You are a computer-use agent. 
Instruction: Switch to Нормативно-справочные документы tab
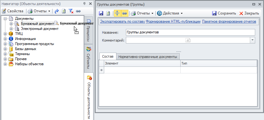tap(148, 57)
